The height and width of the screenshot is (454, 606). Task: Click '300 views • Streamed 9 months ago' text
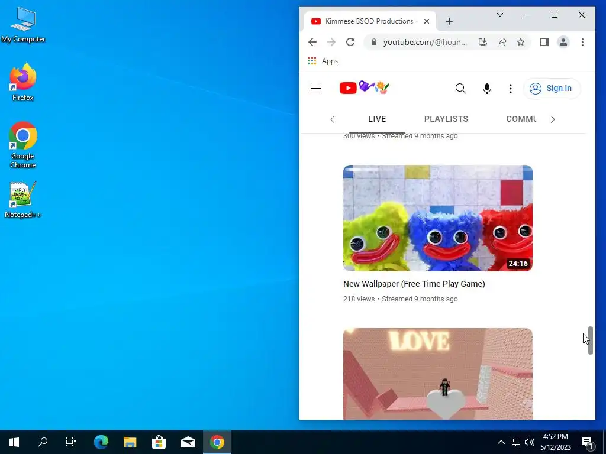tap(401, 137)
